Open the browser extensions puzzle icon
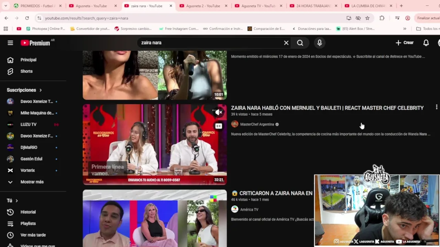Viewport: 440px width, 247px height. click(x=382, y=18)
